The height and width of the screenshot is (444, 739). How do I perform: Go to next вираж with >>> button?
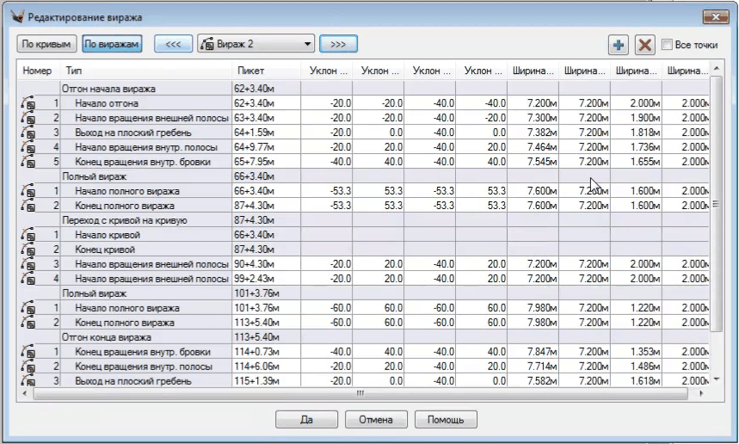[x=338, y=44]
